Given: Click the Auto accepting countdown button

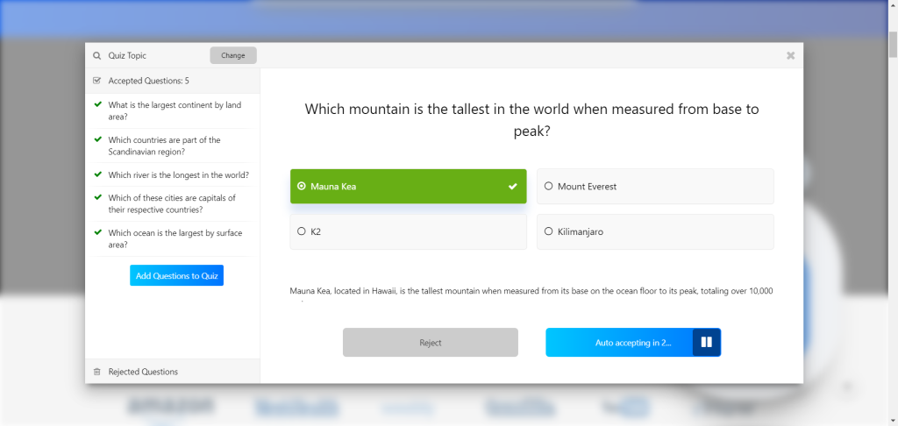Looking at the screenshot, I should (x=619, y=343).
